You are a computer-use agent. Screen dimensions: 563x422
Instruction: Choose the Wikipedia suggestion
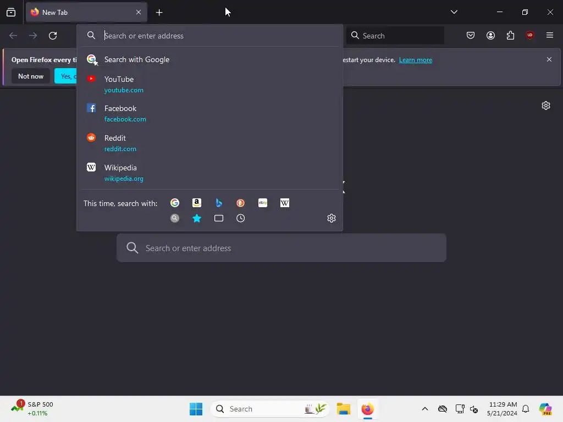click(209, 173)
